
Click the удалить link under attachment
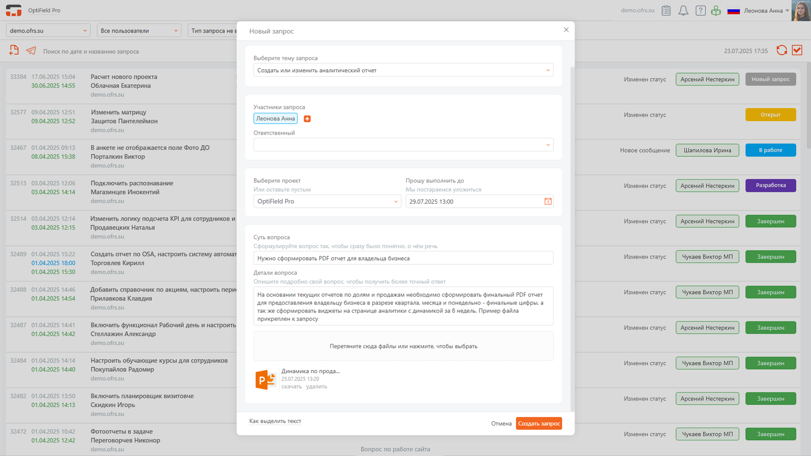[x=316, y=386]
